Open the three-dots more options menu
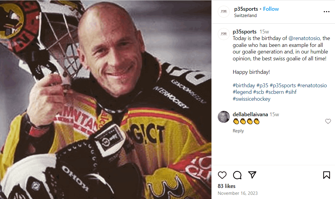The image size is (335, 199). coord(327,12)
